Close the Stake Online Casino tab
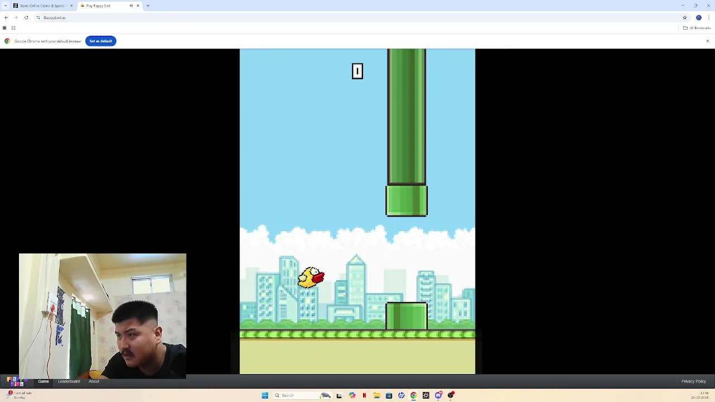 tap(71, 6)
